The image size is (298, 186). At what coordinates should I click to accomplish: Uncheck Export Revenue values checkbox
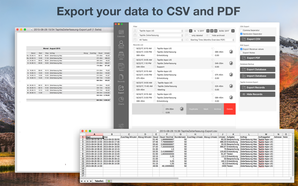coord(241,49)
